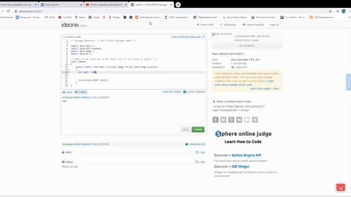Share the code on Twitter
351x197 pixels.
click(223, 120)
